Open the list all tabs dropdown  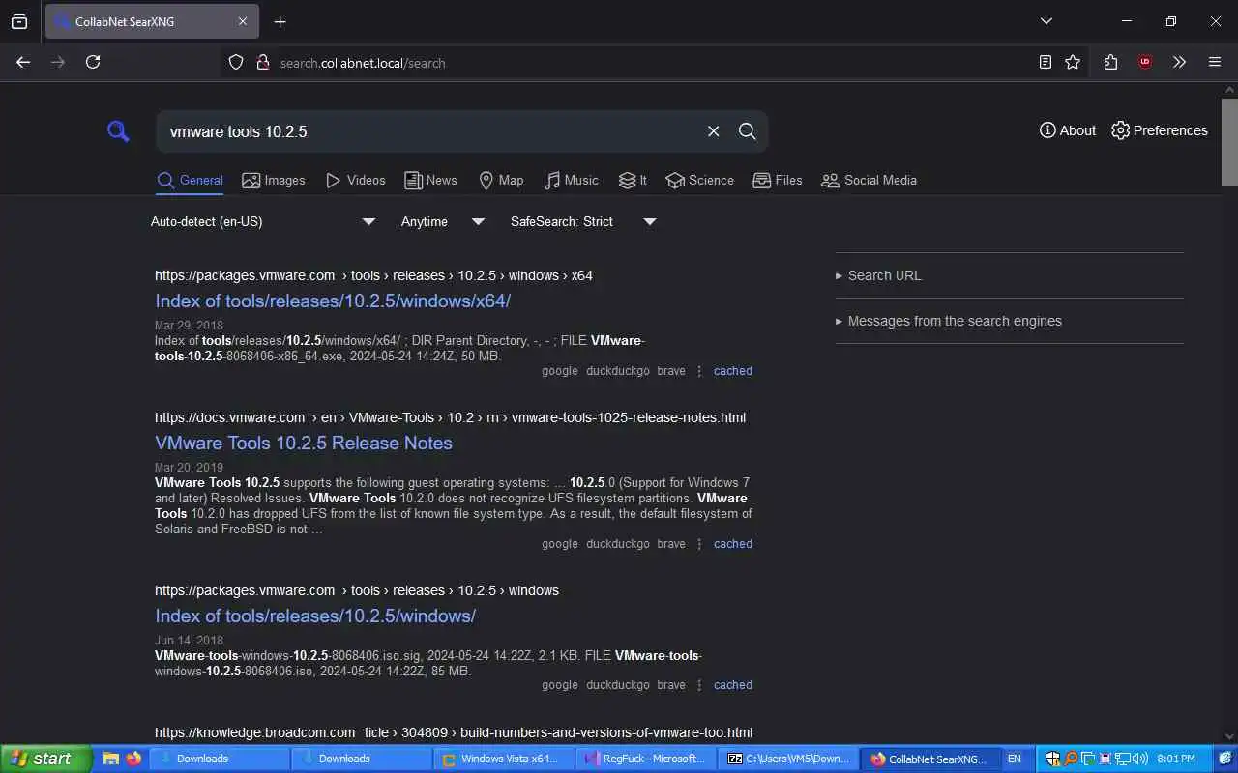coord(1046,21)
